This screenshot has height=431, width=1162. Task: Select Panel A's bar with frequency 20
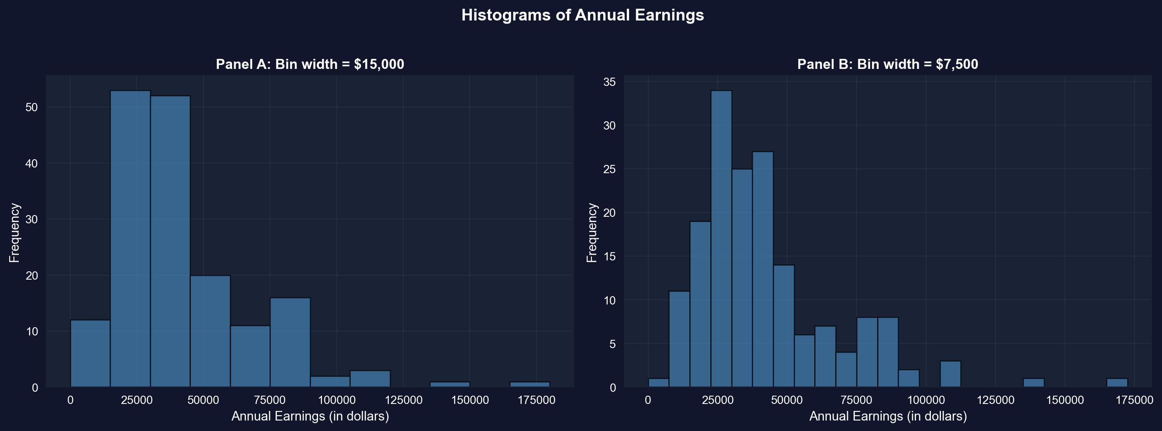210,331
